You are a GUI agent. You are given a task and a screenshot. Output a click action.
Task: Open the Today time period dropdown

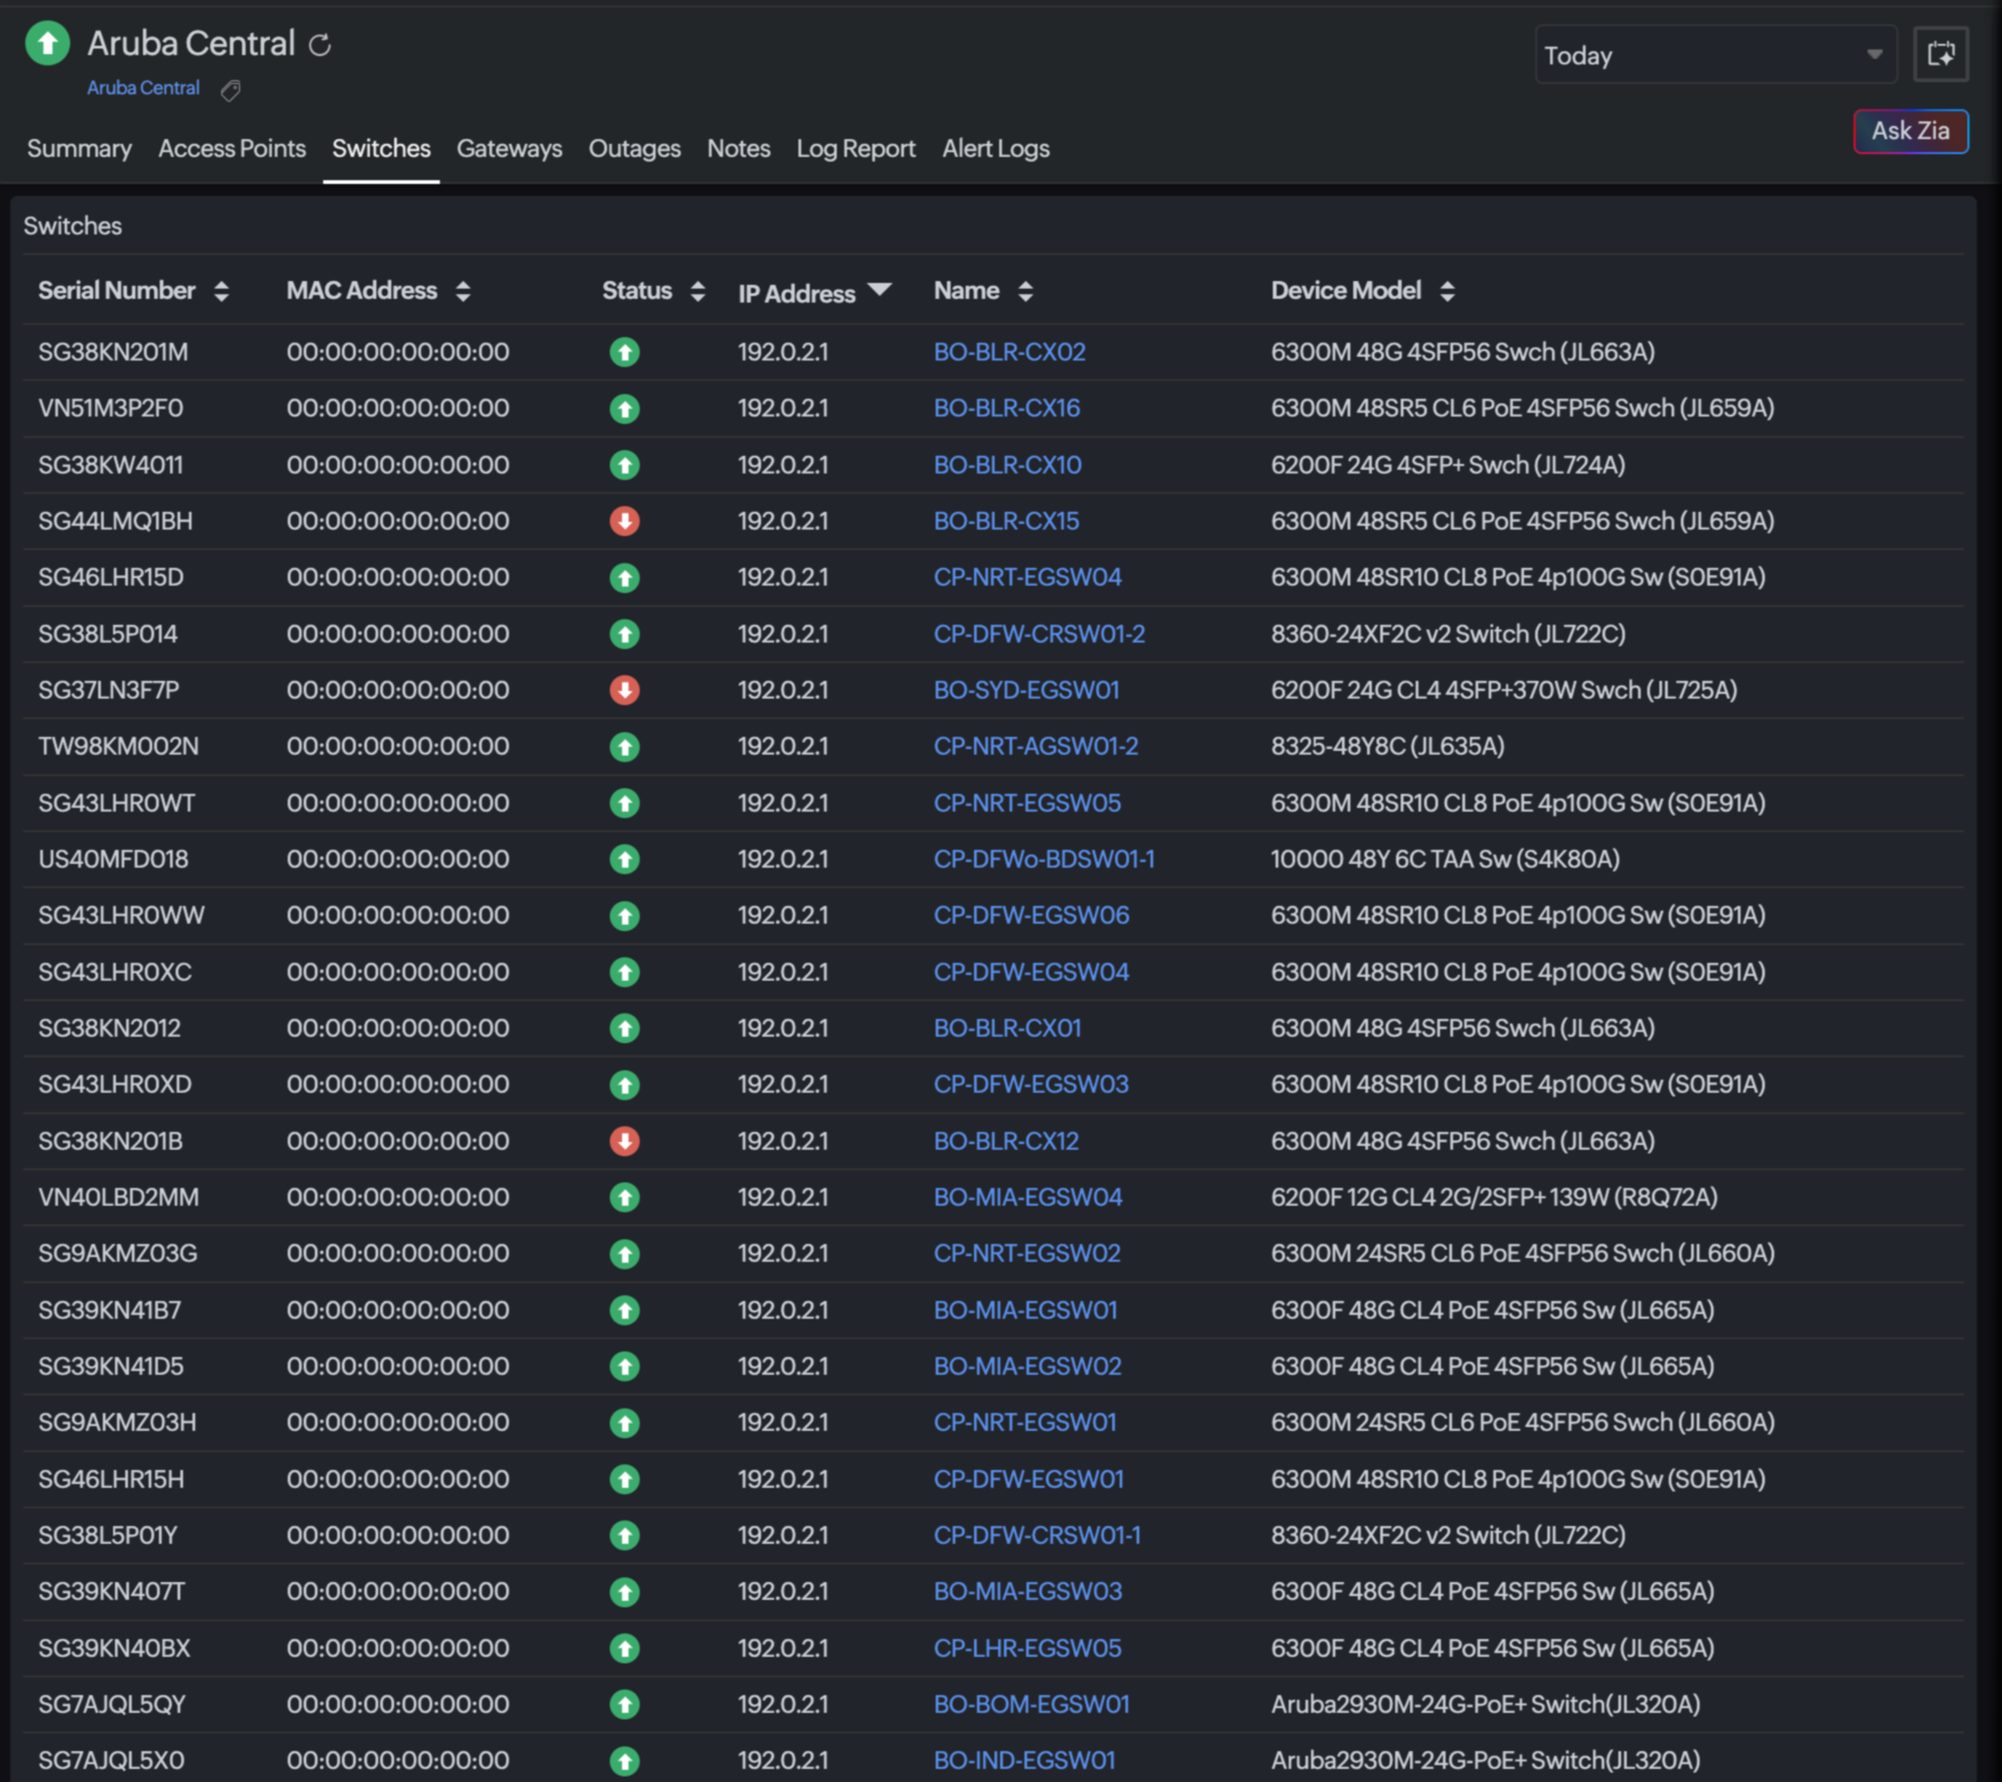(1714, 55)
